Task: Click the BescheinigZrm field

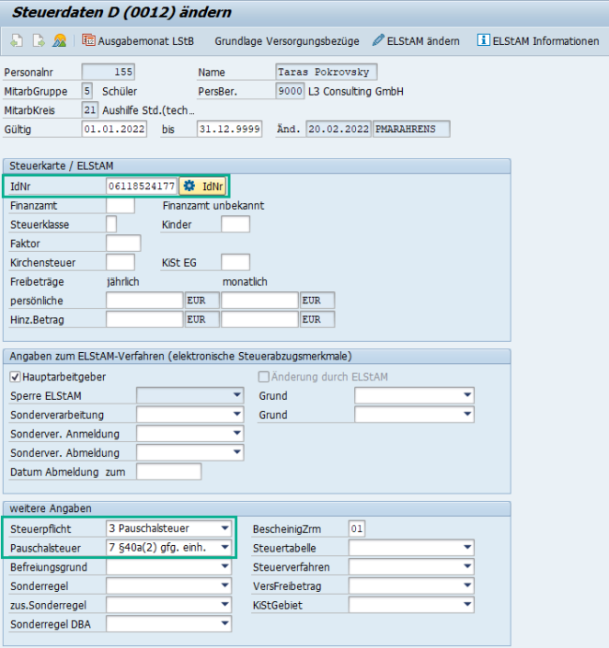Action: click(x=357, y=529)
